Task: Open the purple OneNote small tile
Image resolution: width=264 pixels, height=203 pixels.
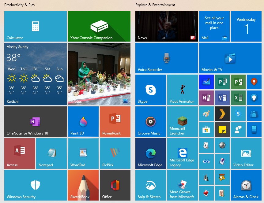Action: click(x=206, y=98)
